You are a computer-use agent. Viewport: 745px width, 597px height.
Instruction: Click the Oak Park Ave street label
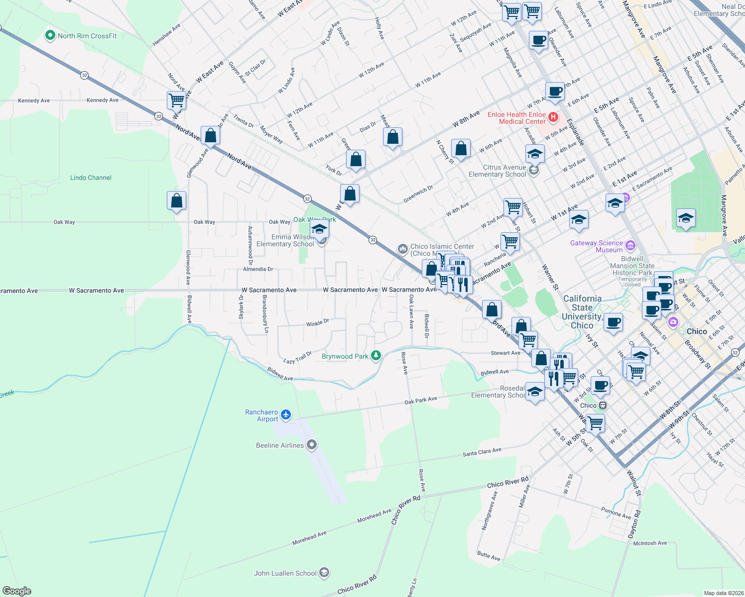(421, 400)
